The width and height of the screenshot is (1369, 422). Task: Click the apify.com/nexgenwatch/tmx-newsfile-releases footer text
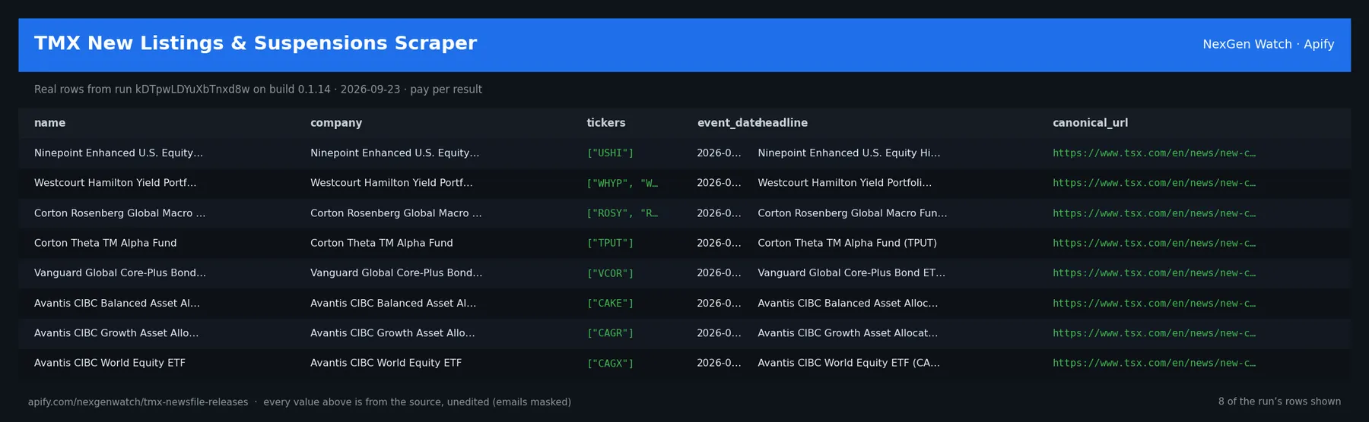coord(138,402)
